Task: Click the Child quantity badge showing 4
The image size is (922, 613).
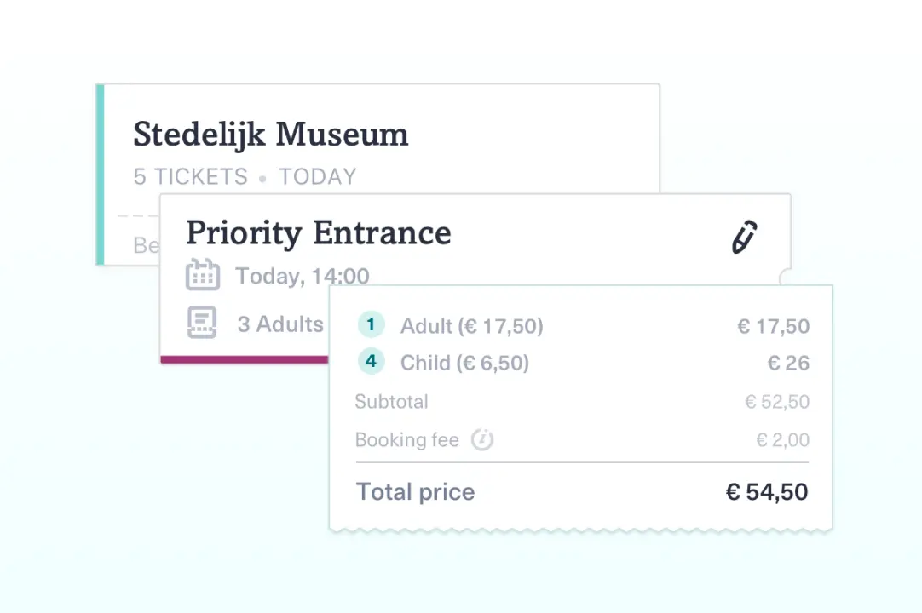Action: point(371,361)
